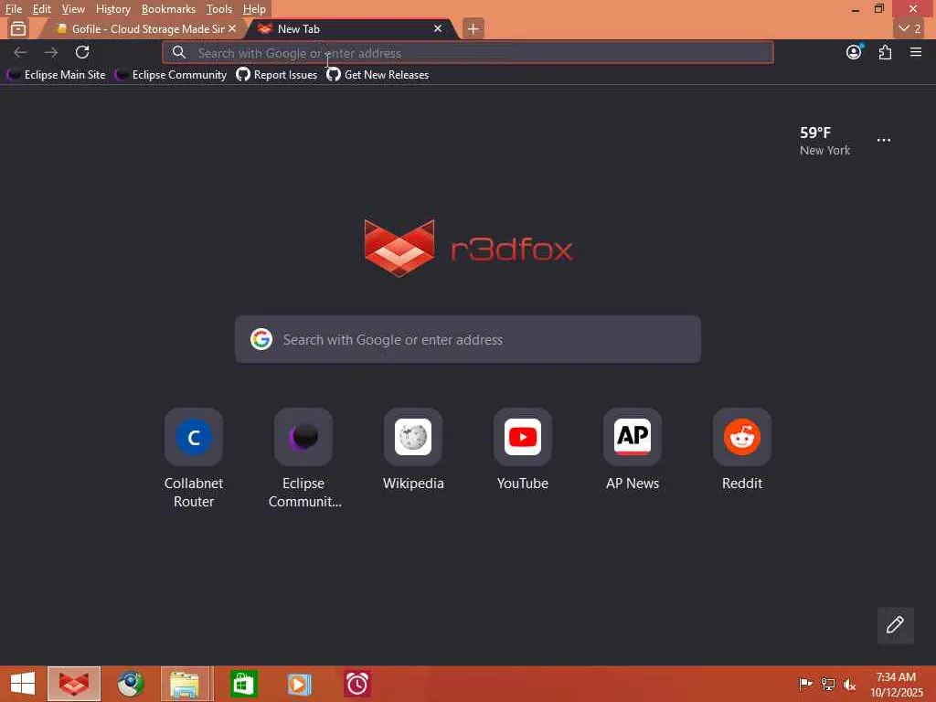This screenshot has width=936, height=702.
Task: Click the network tray icon
Action: pos(827,684)
